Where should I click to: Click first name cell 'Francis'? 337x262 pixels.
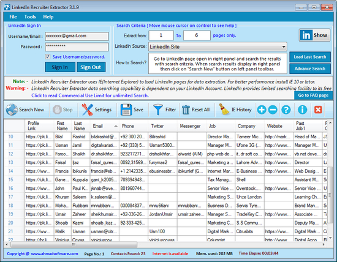pyautogui.click(x=62, y=171)
